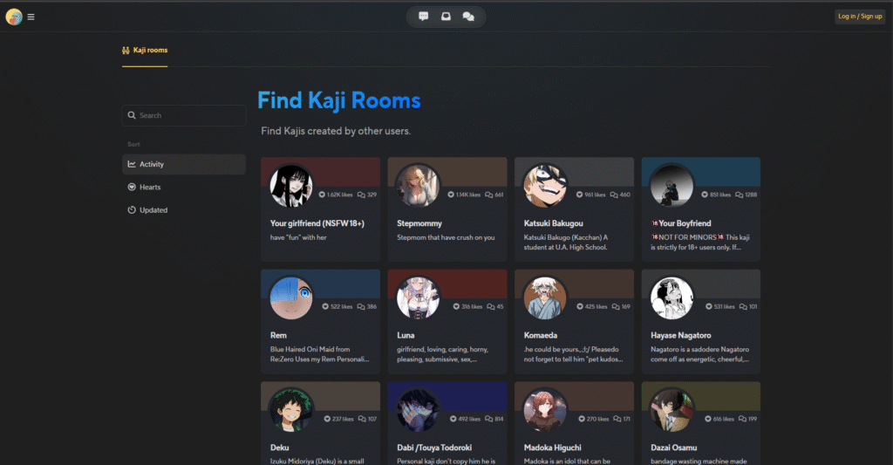Image resolution: width=893 pixels, height=465 pixels.
Task: Open the group conversations icon
Action: click(x=468, y=17)
